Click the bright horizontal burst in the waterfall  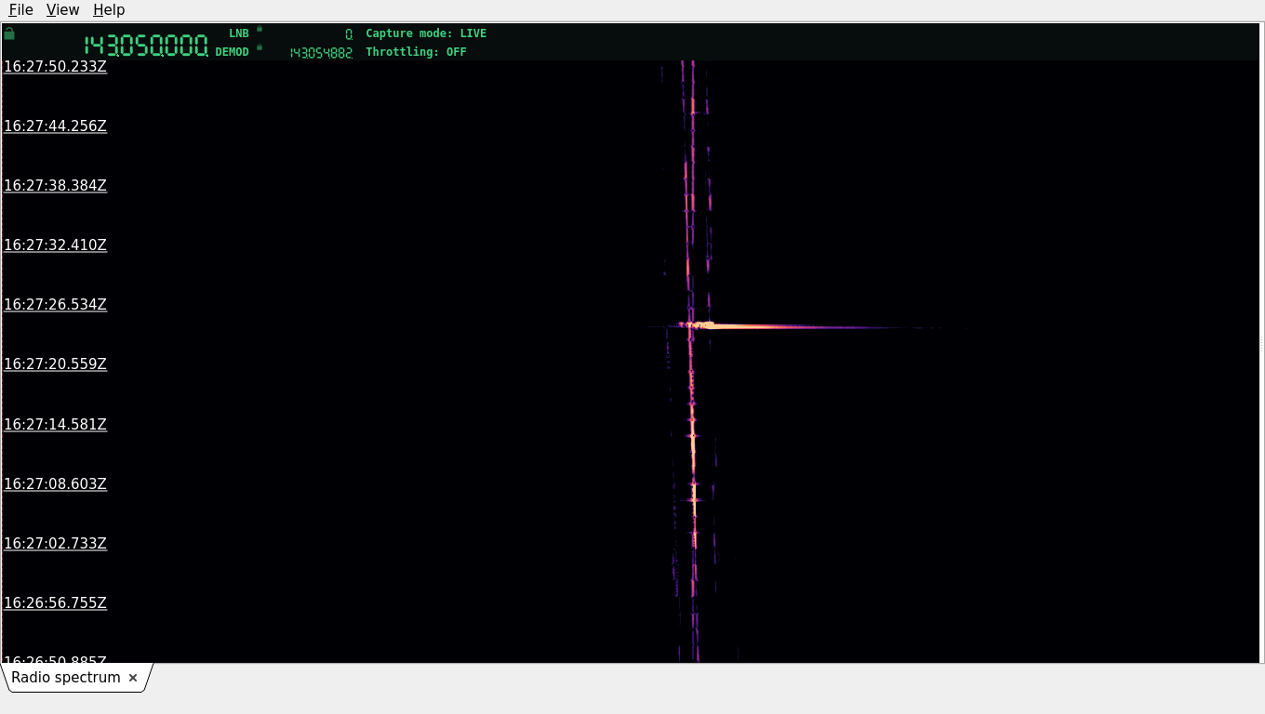tap(791, 326)
